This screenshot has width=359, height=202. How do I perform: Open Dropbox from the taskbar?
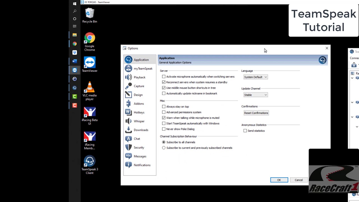75,52
